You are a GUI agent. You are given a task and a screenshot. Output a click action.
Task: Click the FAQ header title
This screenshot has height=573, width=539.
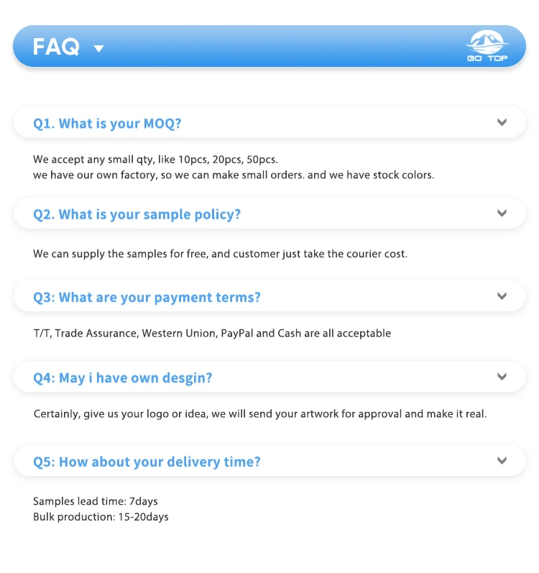point(56,47)
